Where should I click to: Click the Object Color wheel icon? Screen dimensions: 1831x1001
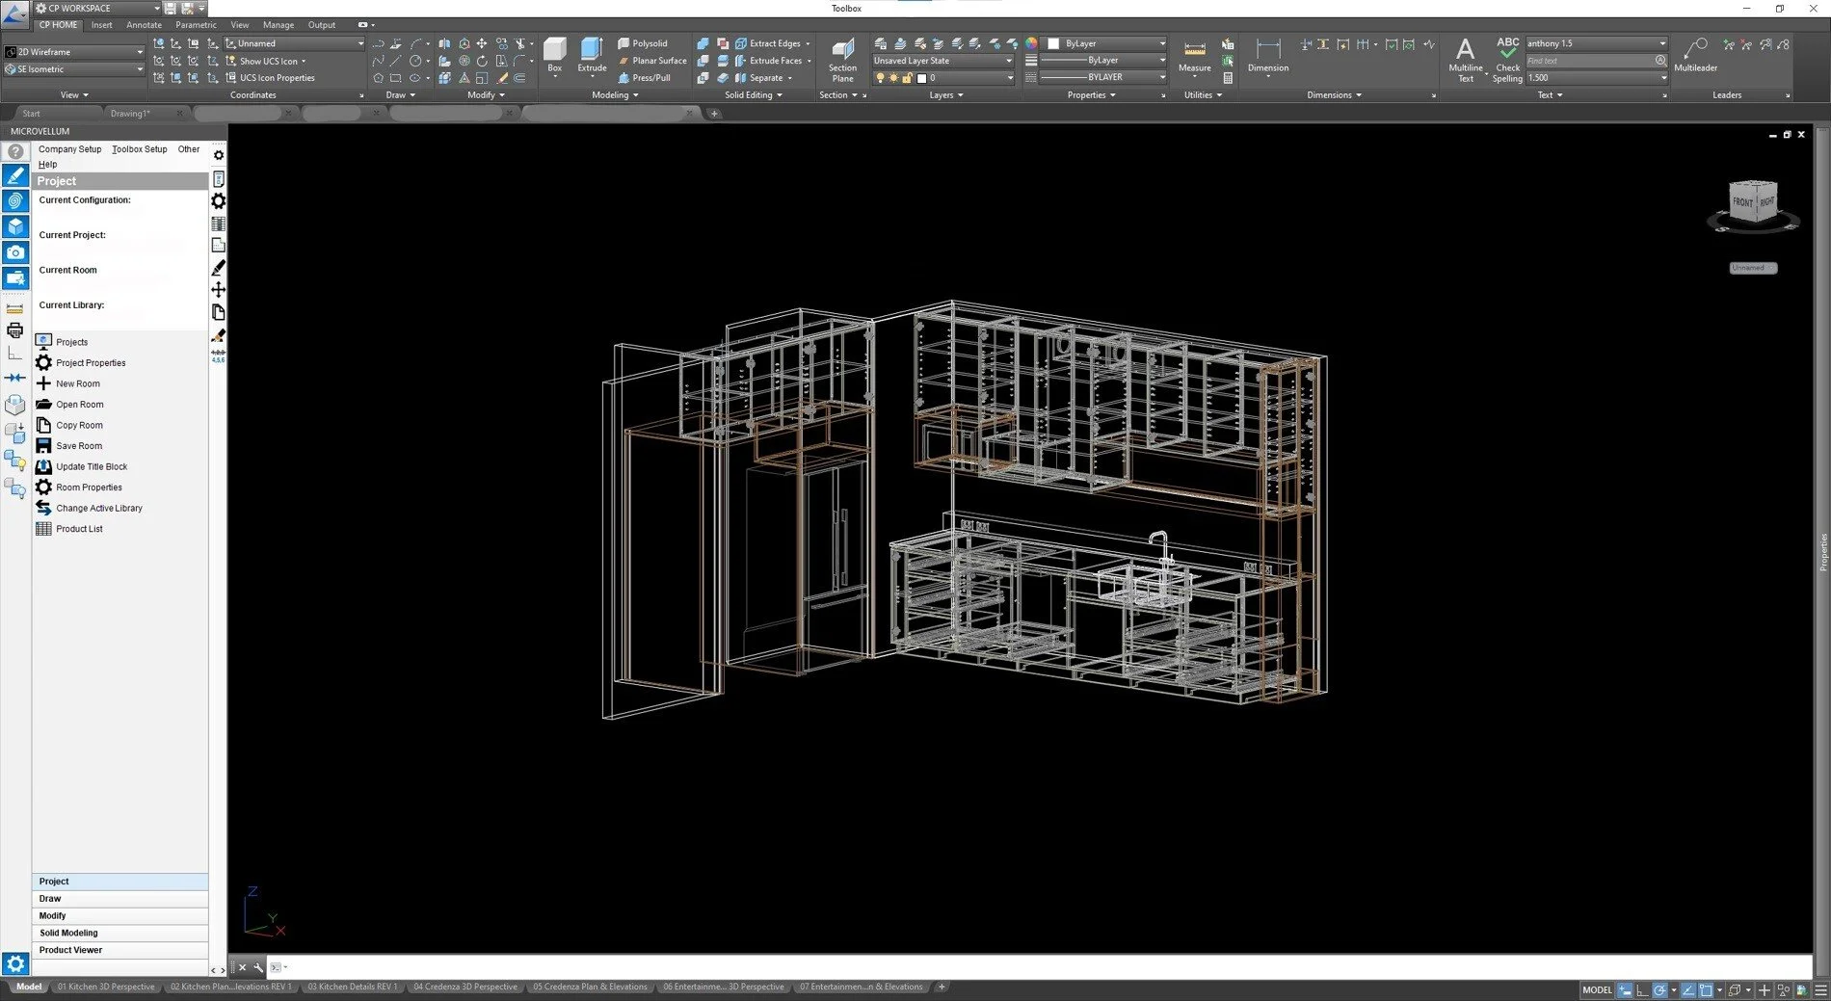[1031, 43]
